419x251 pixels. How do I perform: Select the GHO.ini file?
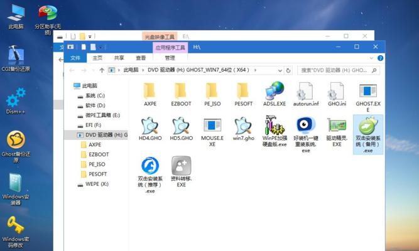(x=337, y=95)
